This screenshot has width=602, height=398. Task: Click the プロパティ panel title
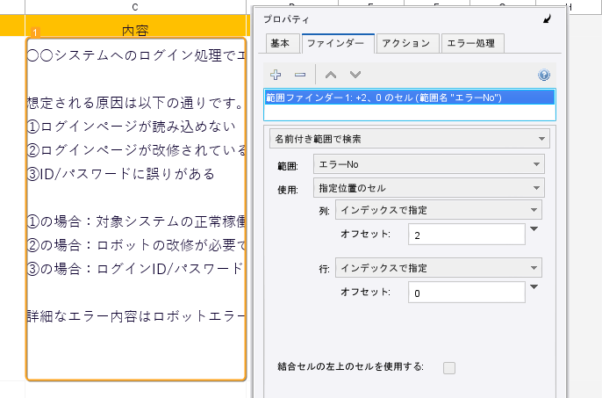[x=286, y=19]
